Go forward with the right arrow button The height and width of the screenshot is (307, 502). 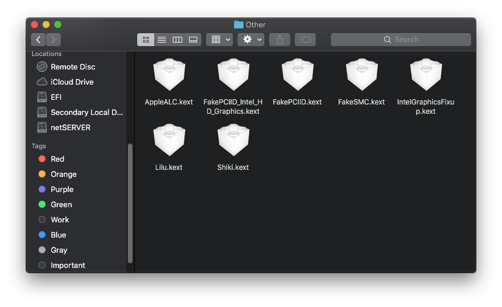click(x=54, y=40)
